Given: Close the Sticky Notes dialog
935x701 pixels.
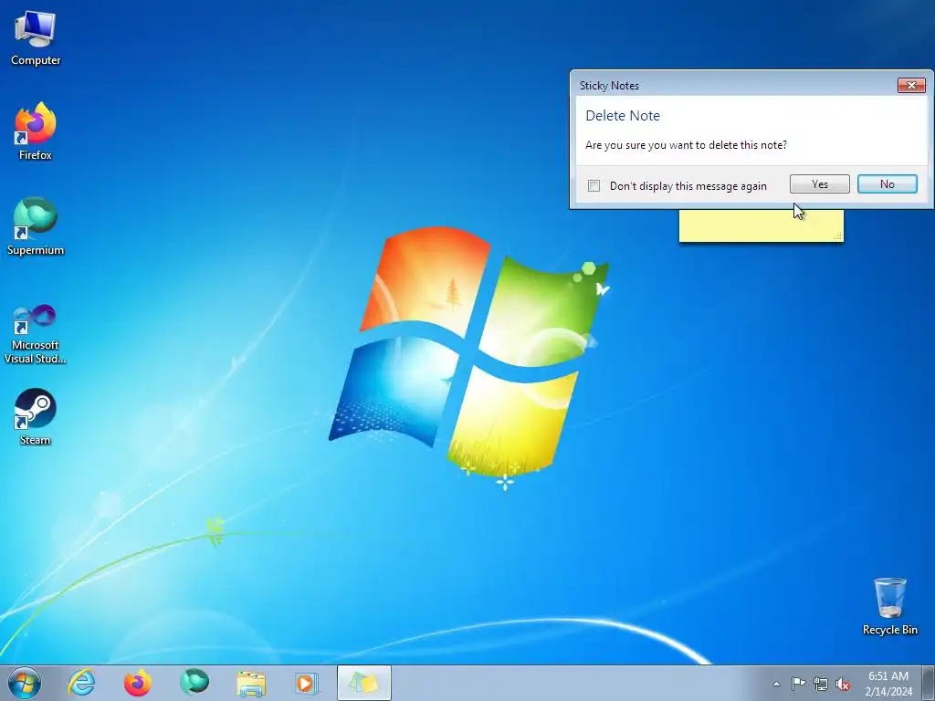Looking at the screenshot, I should pyautogui.click(x=911, y=85).
